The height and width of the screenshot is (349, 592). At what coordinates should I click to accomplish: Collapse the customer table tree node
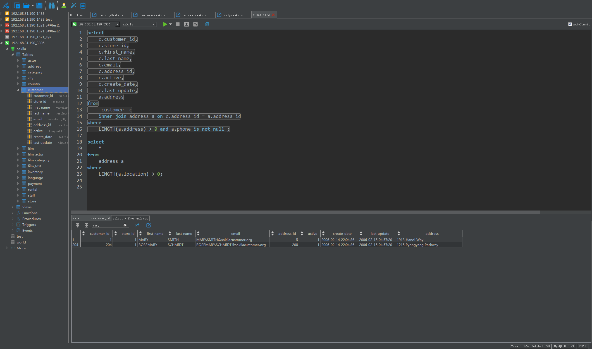tap(18, 90)
